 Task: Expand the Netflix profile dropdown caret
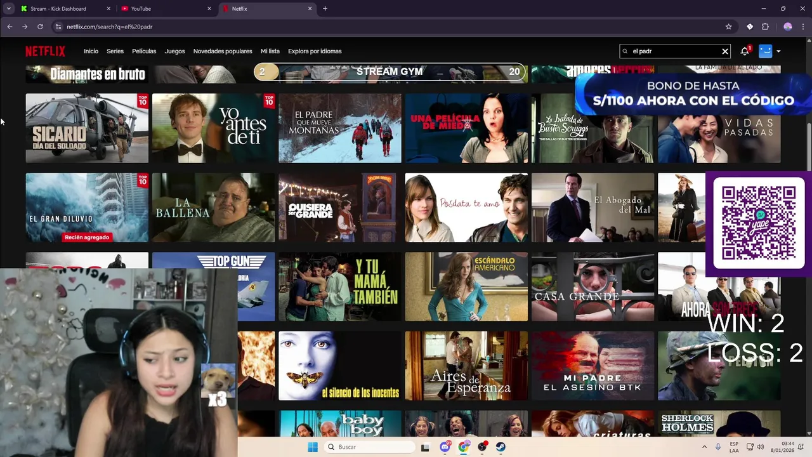coord(778,51)
